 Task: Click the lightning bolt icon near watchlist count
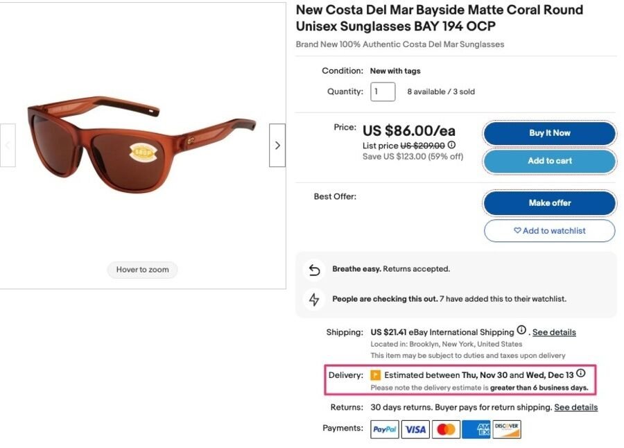(314, 299)
